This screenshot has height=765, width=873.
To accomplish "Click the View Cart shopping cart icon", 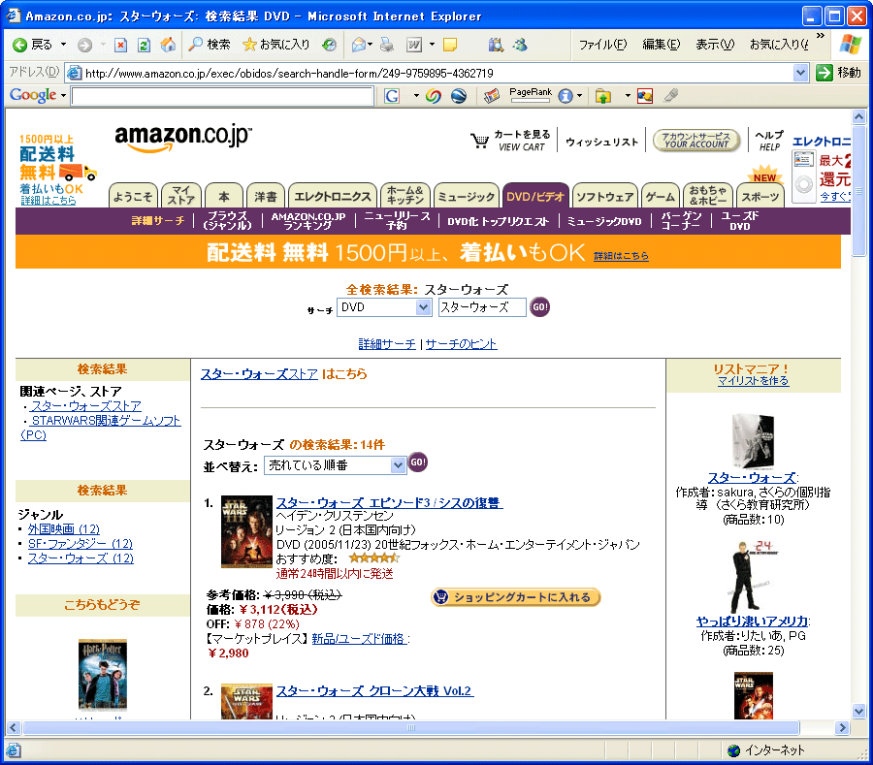I will click(479, 141).
